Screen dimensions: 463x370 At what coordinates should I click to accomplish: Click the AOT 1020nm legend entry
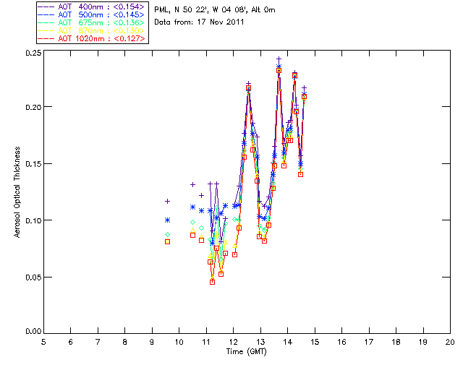tap(91, 38)
